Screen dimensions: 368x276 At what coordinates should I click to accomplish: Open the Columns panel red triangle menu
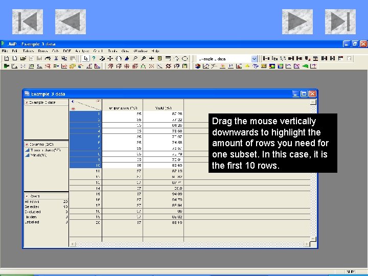click(x=27, y=144)
